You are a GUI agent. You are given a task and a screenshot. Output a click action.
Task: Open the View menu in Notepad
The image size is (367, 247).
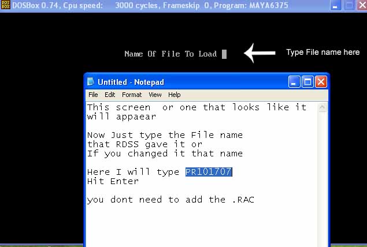(x=155, y=95)
